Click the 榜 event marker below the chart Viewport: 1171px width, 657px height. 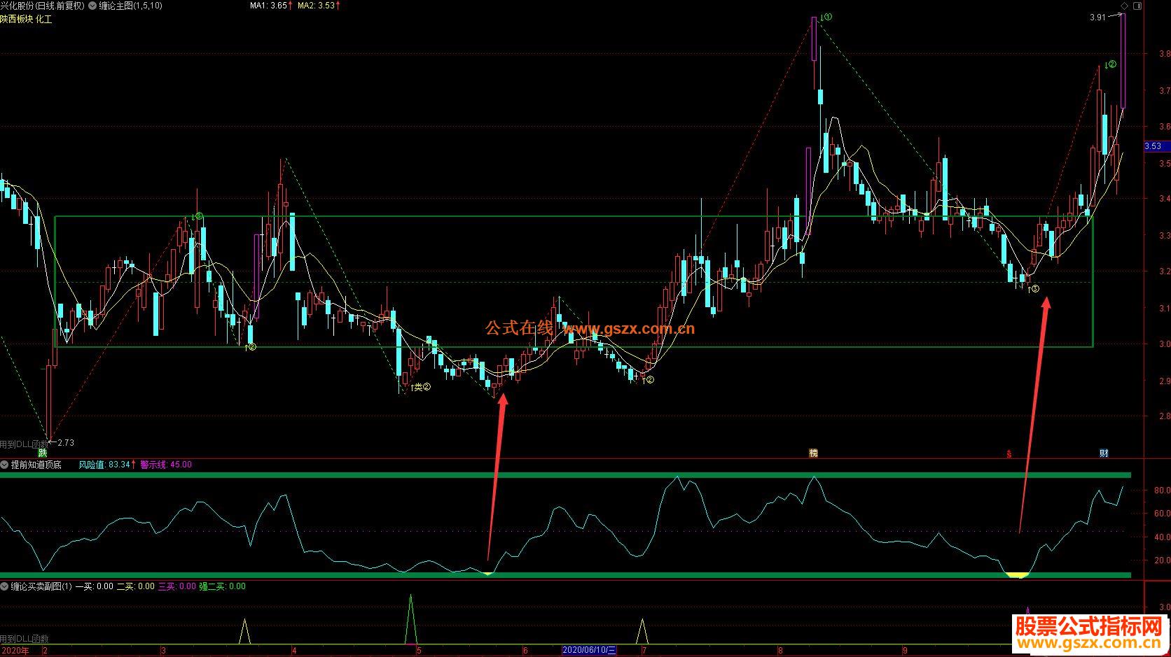[814, 453]
